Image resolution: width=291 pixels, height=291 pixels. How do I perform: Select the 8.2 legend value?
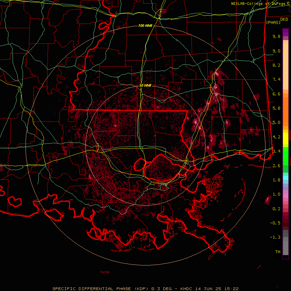(x=276, y=65)
